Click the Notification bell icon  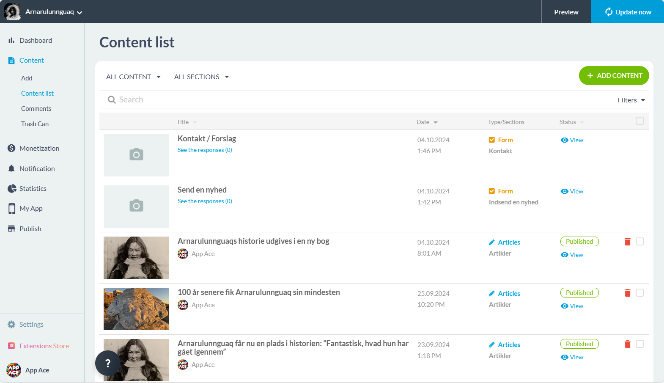[11, 168]
